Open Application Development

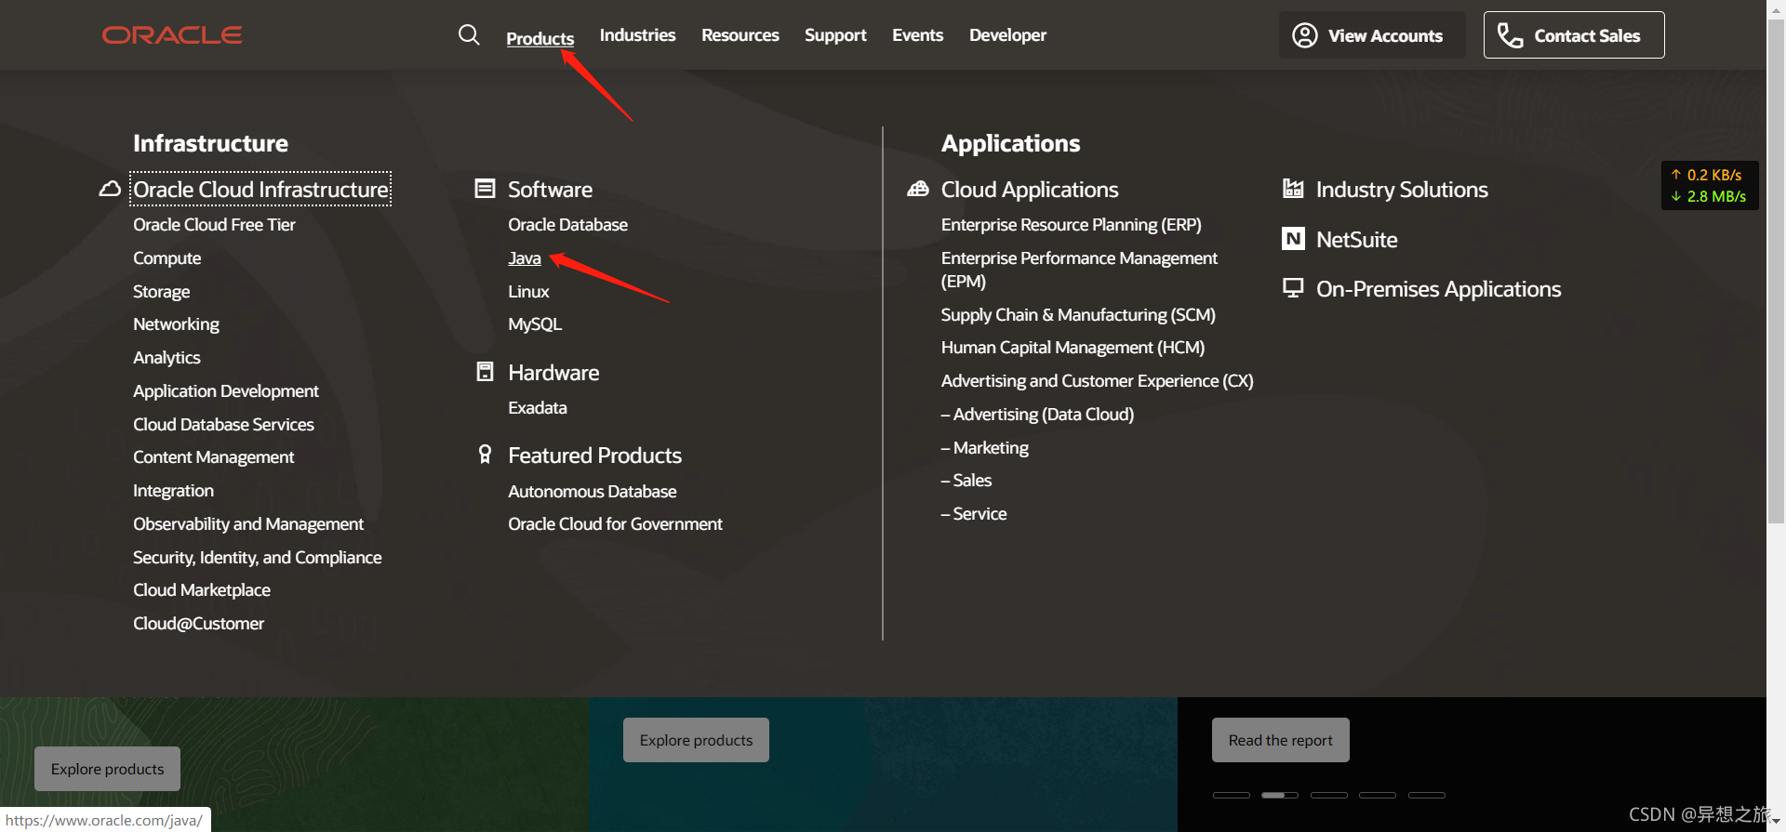pyautogui.click(x=225, y=391)
